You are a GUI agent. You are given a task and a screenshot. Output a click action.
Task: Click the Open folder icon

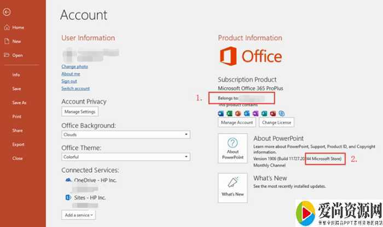coord(6,55)
